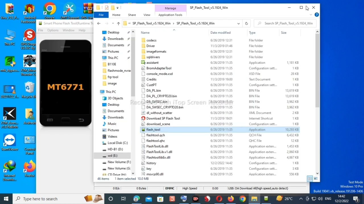364x204 pixels.
Task: Open Microsoft Store from the taskbar
Action: 160,199
